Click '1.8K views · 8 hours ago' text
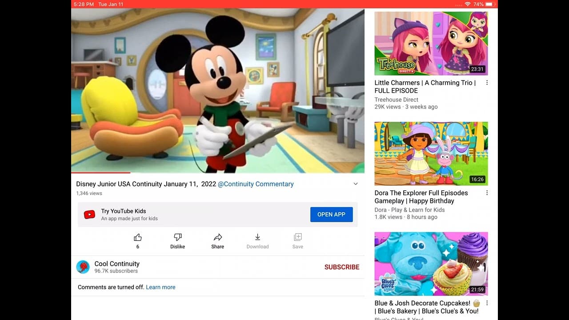Viewport: 569px width, 320px height. [406, 217]
